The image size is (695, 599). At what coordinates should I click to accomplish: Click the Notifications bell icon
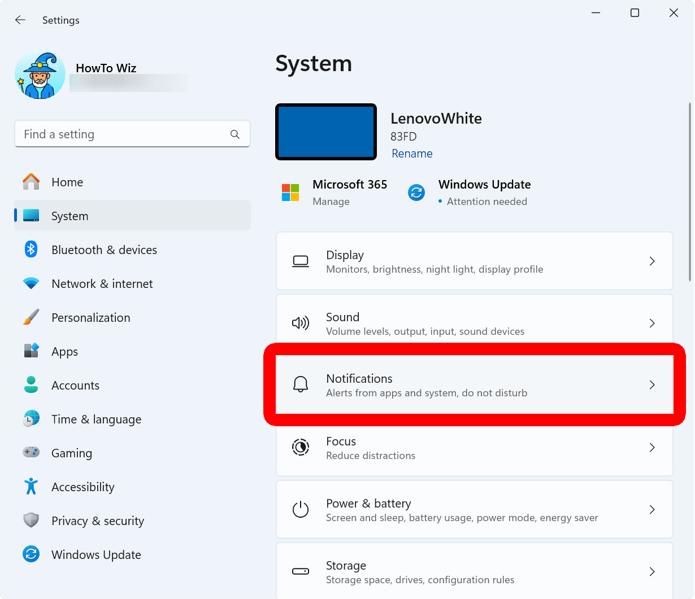pyautogui.click(x=301, y=385)
